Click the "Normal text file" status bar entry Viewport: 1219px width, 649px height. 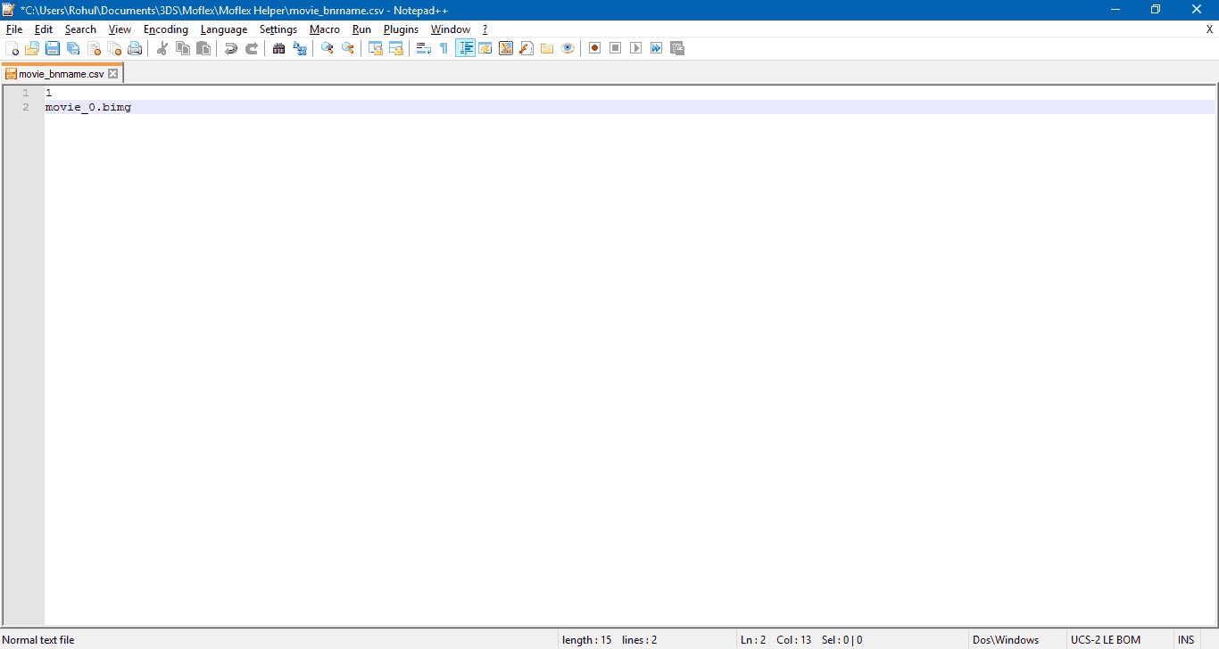(39, 640)
